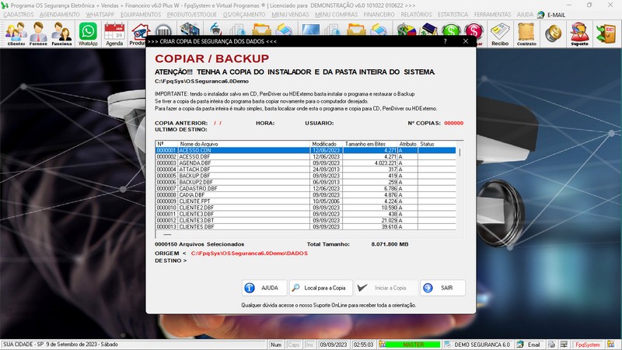The height and width of the screenshot is (350, 622).
Task: Open the AGENDAMENTO menu
Action: pos(60,15)
